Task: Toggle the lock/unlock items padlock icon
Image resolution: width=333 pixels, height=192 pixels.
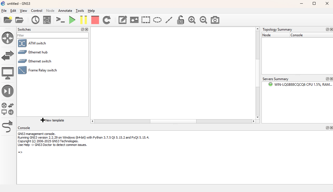Action: (x=180, y=20)
